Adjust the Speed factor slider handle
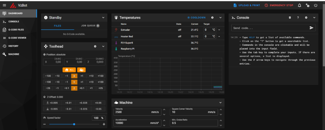This screenshot has width=325, height=130. [74, 124]
